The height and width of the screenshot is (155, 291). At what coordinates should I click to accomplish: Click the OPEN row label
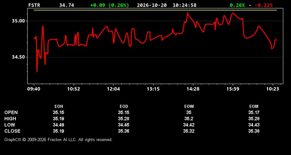pos(11,112)
